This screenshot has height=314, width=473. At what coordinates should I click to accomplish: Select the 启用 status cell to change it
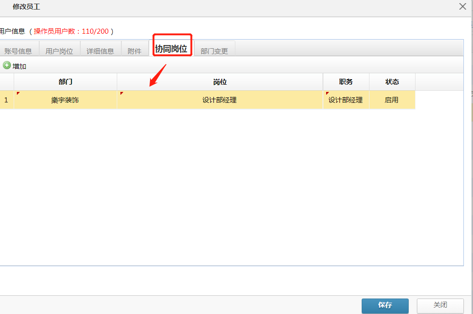392,100
